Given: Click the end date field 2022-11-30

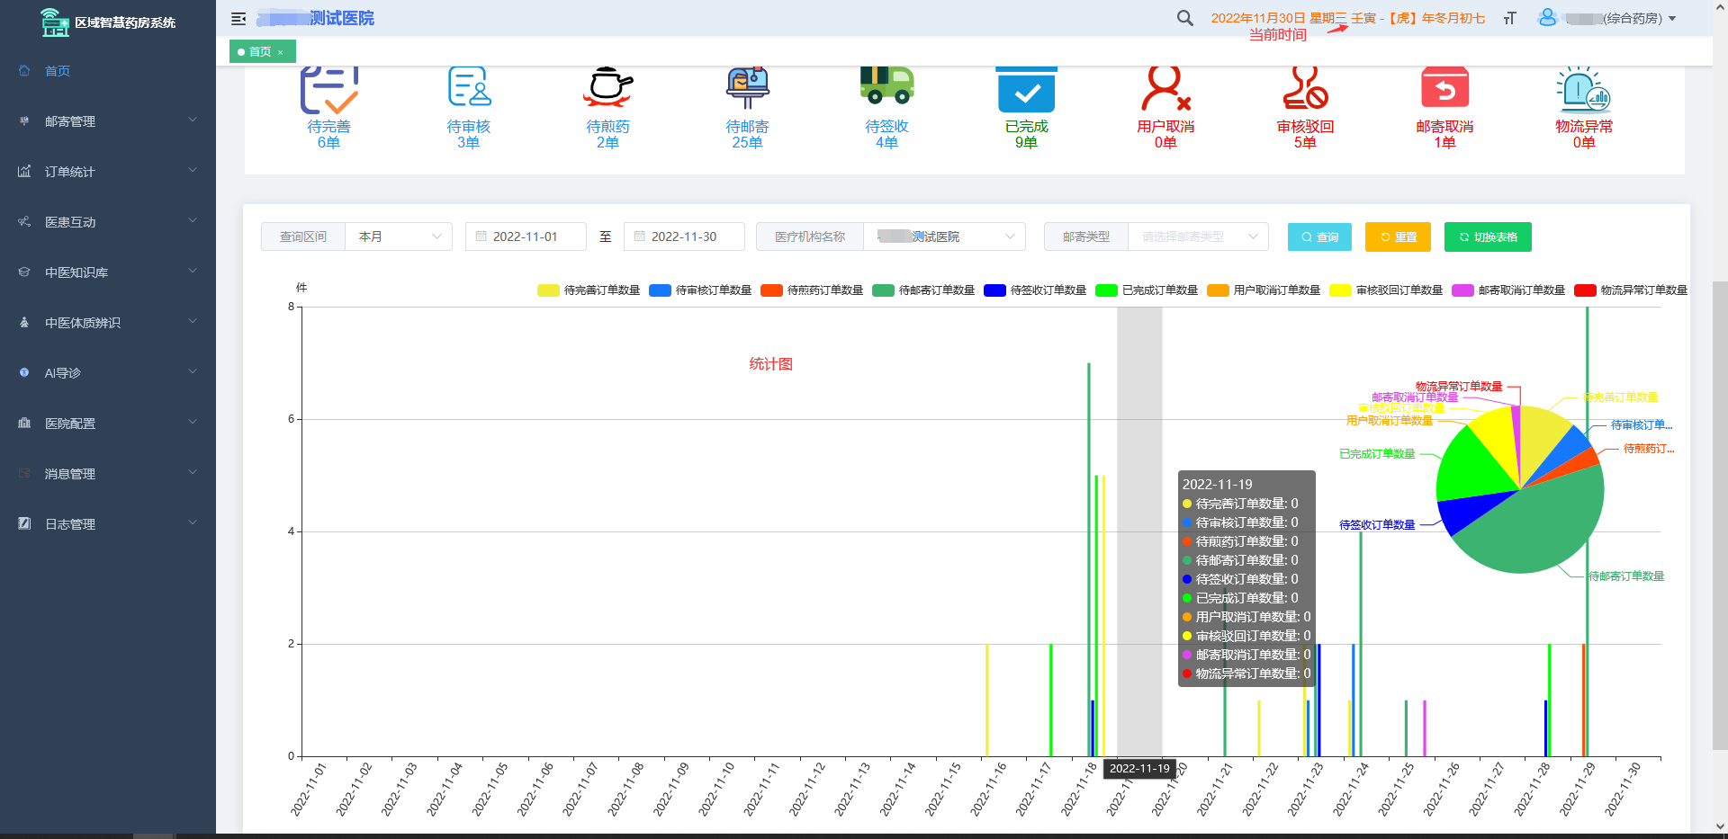Looking at the screenshot, I should point(684,237).
